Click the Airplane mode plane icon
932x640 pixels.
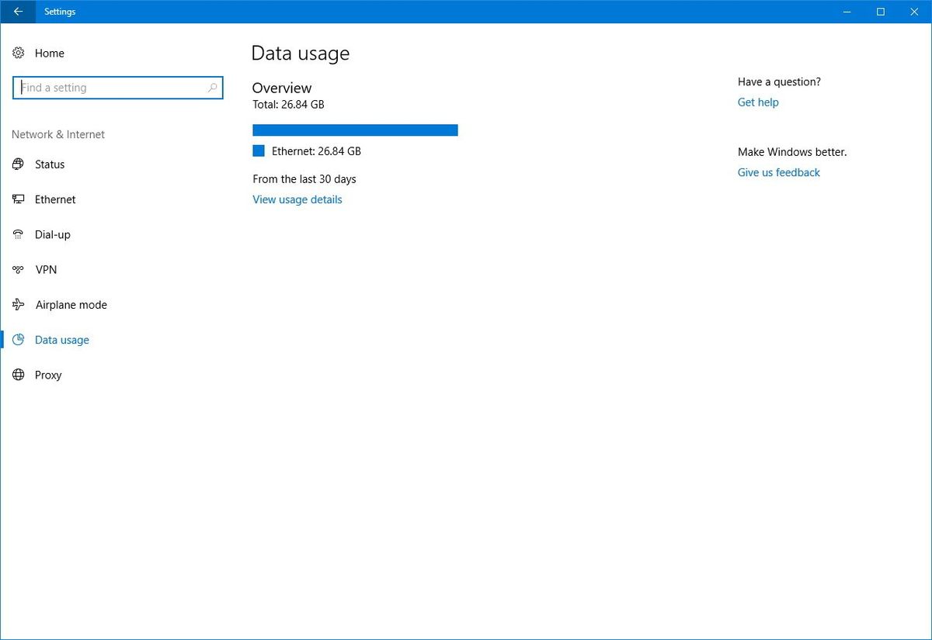[18, 304]
